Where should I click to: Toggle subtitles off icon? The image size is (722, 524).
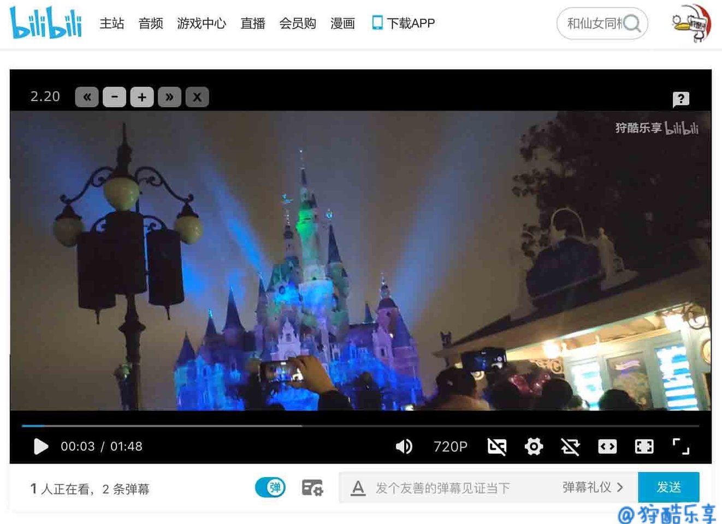[497, 446]
